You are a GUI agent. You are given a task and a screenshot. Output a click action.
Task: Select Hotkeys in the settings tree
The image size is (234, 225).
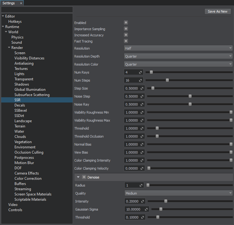15,22
